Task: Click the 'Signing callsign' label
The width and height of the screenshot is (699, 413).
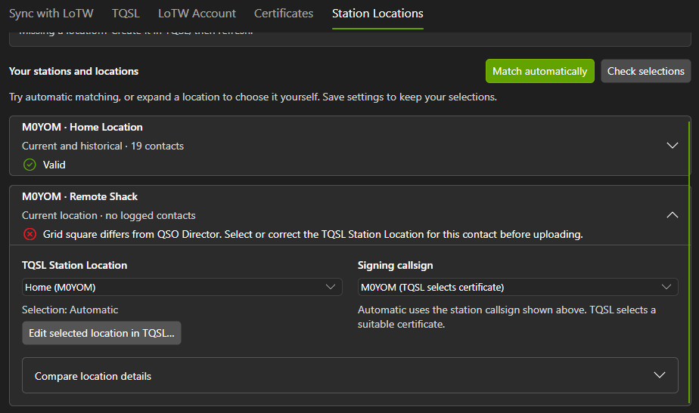Action: [395, 265]
